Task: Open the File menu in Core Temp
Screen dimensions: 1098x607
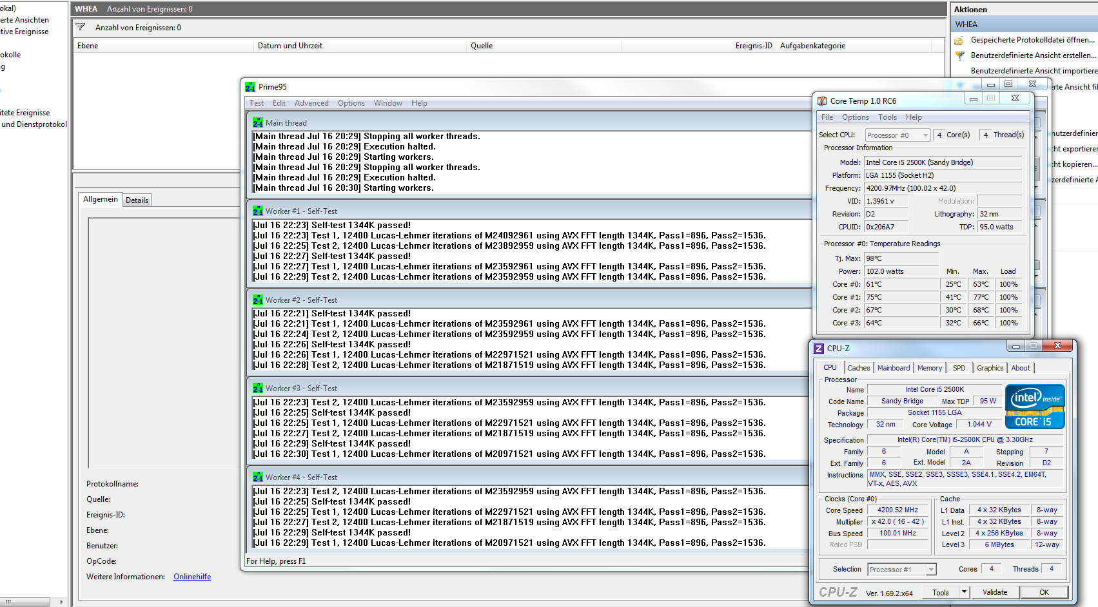Action: (827, 117)
